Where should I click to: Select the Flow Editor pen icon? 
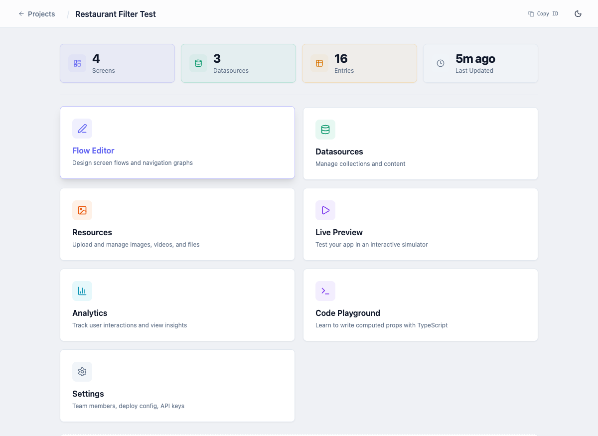(82, 129)
